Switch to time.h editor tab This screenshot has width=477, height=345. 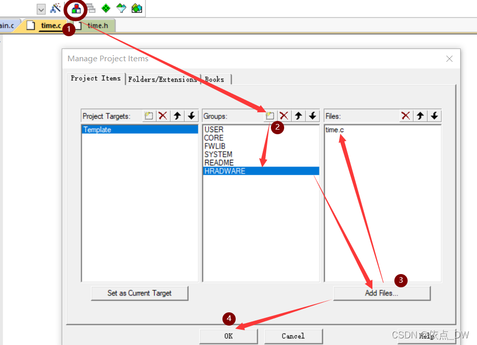97,26
